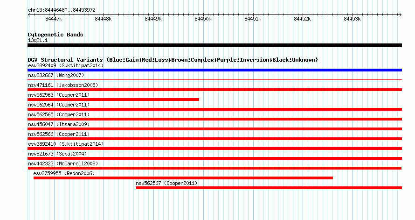Click the thin red nsv832667 line
Image resolution: width=415 pixels, height=220 pixels.
tap(214, 79)
